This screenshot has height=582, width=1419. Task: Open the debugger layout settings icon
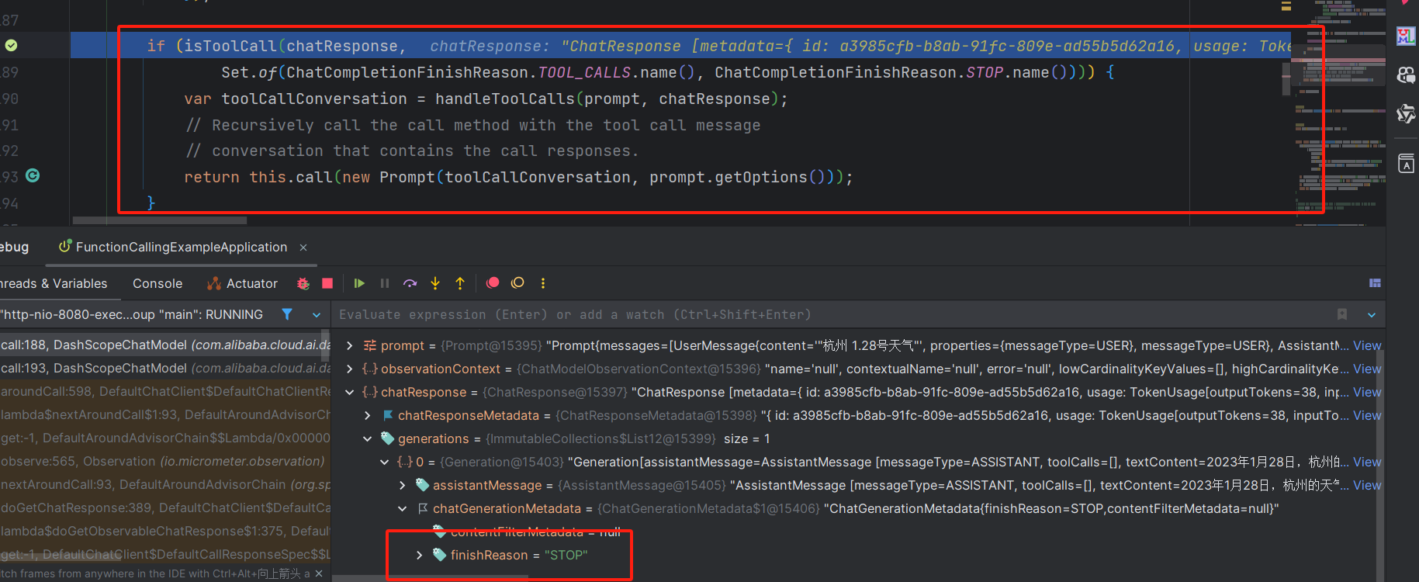pyautogui.click(x=1375, y=283)
